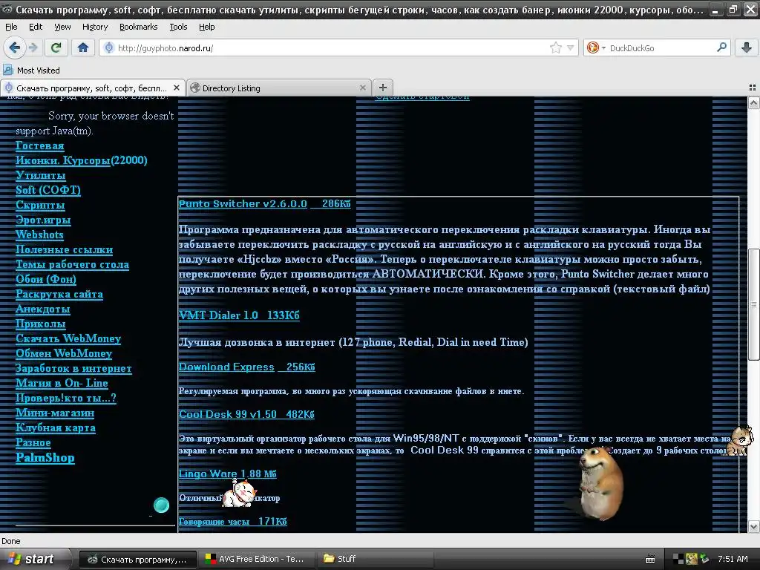Follow the Soft (СОФТ) link
Viewport: 760px width, 570px height.
pyautogui.click(x=48, y=190)
